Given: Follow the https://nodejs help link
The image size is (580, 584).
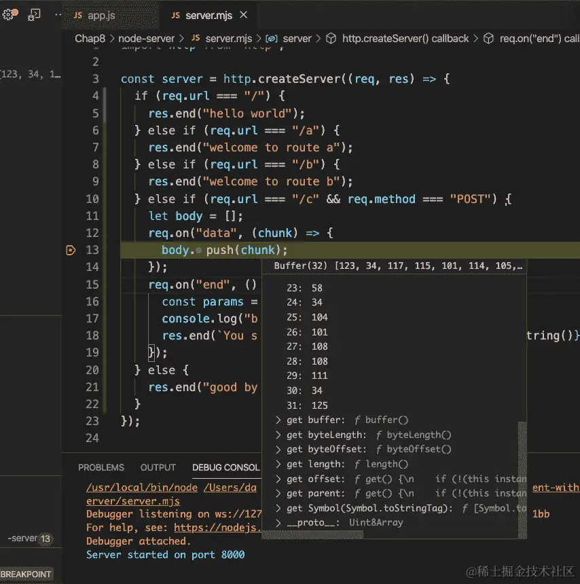Looking at the screenshot, I should click(217, 528).
